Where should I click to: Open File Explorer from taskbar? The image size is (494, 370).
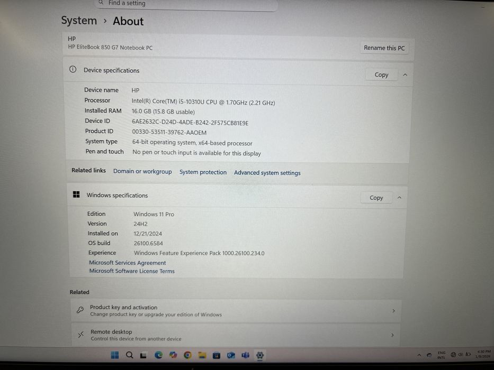coord(202,355)
